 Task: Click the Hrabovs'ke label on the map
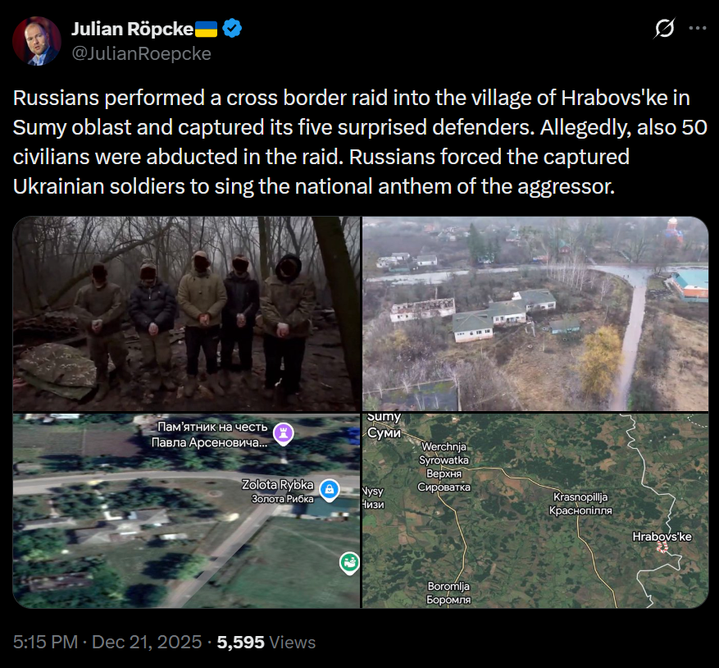click(662, 536)
